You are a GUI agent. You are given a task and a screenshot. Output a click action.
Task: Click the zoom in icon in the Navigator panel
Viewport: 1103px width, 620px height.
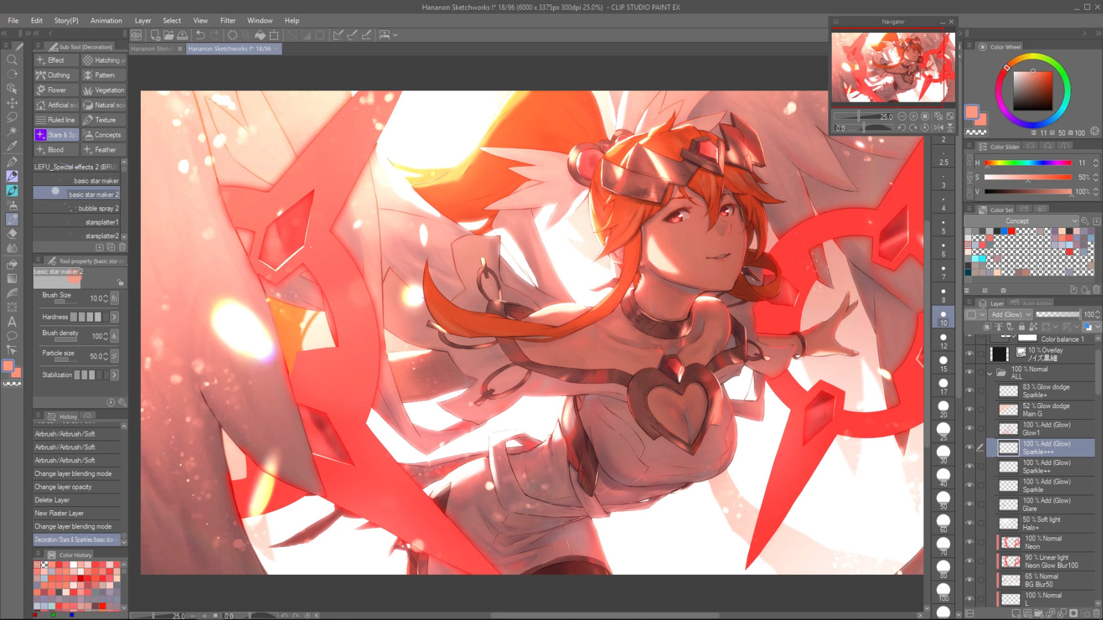coord(913,117)
